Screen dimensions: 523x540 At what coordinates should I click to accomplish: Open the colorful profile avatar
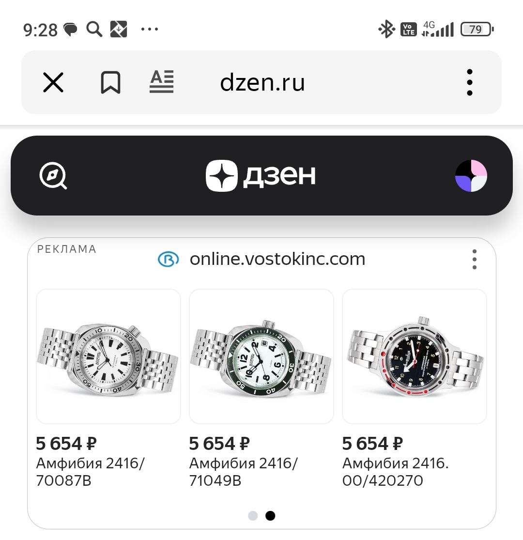[471, 175]
